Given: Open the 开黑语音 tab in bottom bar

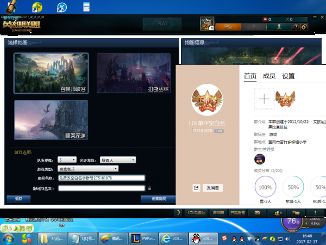Looking at the screenshot, I should [237, 213].
